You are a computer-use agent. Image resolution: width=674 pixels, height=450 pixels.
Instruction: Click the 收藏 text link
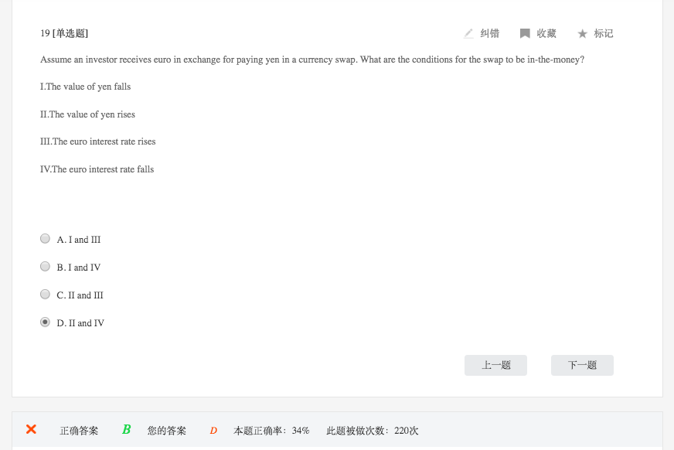click(x=546, y=33)
